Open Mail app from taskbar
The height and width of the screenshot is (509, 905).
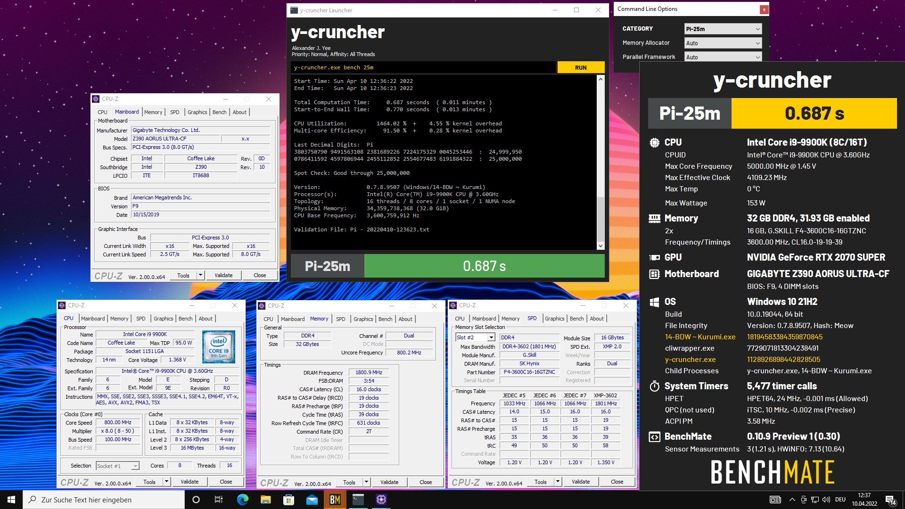point(312,500)
